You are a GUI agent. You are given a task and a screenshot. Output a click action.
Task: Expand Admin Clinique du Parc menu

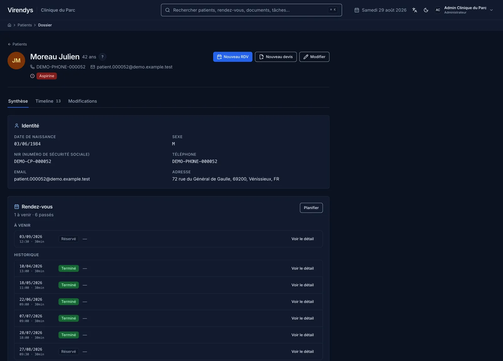464,10
